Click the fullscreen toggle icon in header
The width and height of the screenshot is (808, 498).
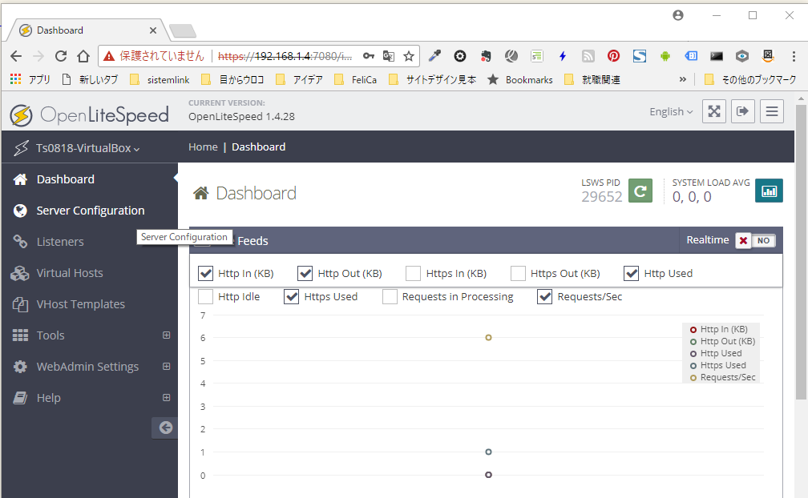tap(714, 111)
